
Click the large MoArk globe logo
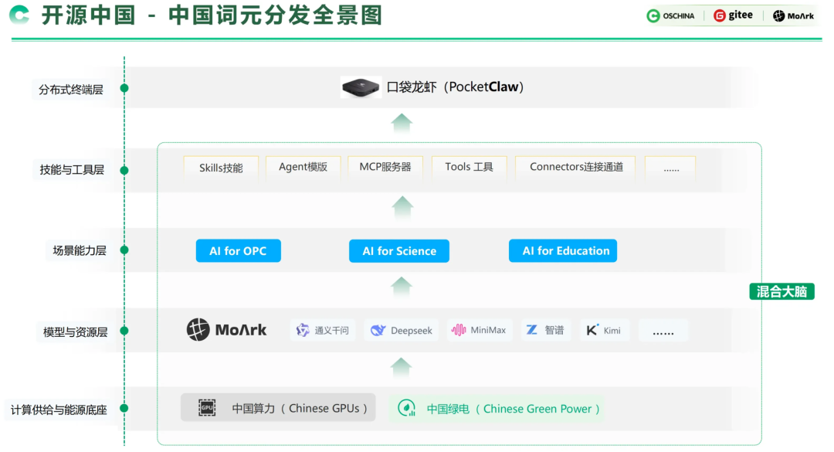[198, 330]
